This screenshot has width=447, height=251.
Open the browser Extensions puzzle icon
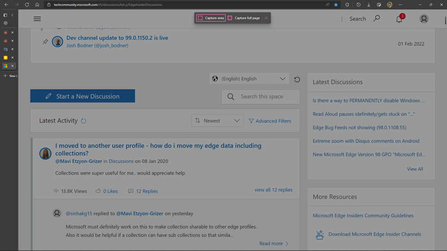pos(347,4)
